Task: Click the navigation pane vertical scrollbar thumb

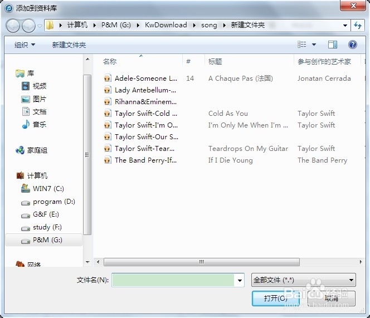Action: tap(87, 155)
